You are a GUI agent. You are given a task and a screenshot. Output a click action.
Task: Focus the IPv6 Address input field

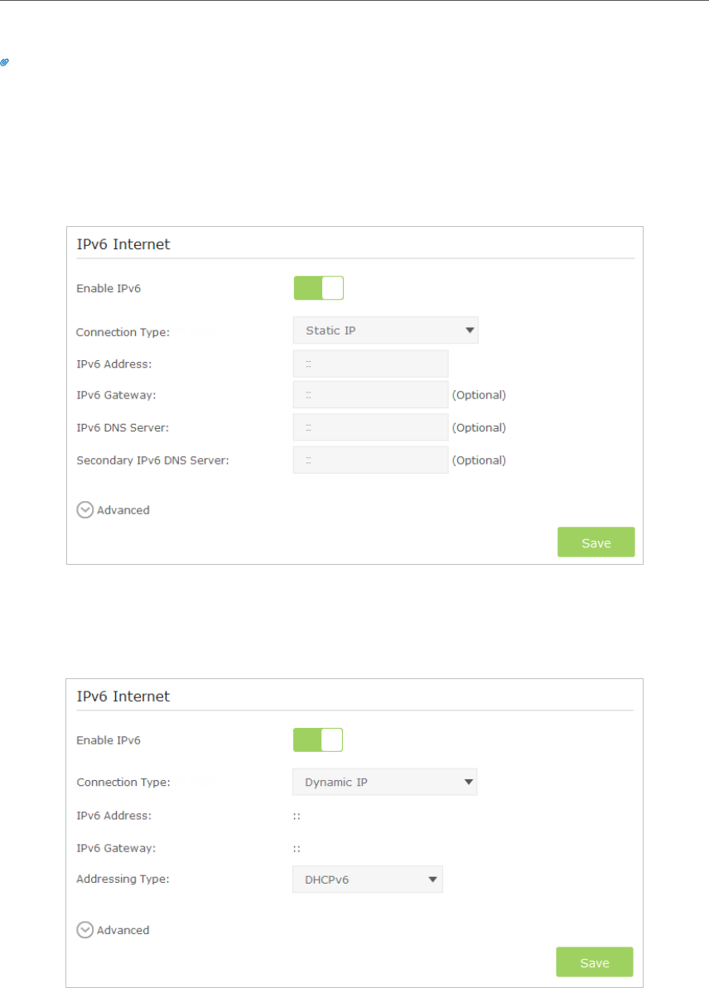370,364
